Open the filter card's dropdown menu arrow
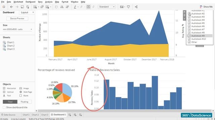 pos(184,19)
